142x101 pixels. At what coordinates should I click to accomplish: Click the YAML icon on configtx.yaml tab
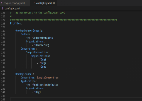[x=34, y=3]
